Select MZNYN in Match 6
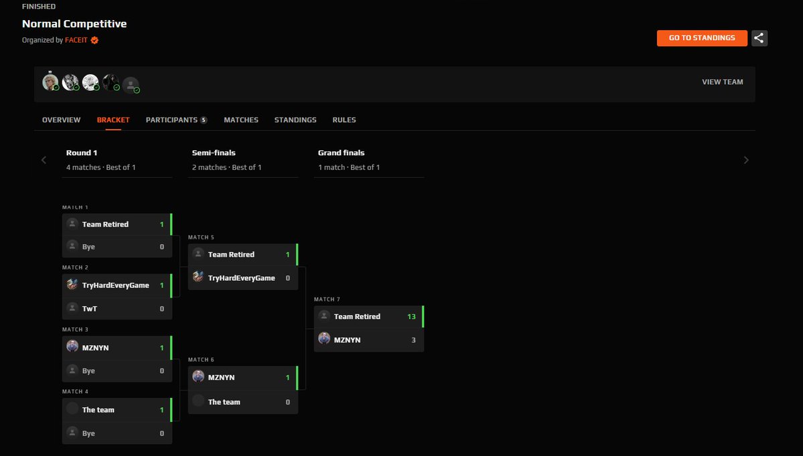 (x=242, y=377)
